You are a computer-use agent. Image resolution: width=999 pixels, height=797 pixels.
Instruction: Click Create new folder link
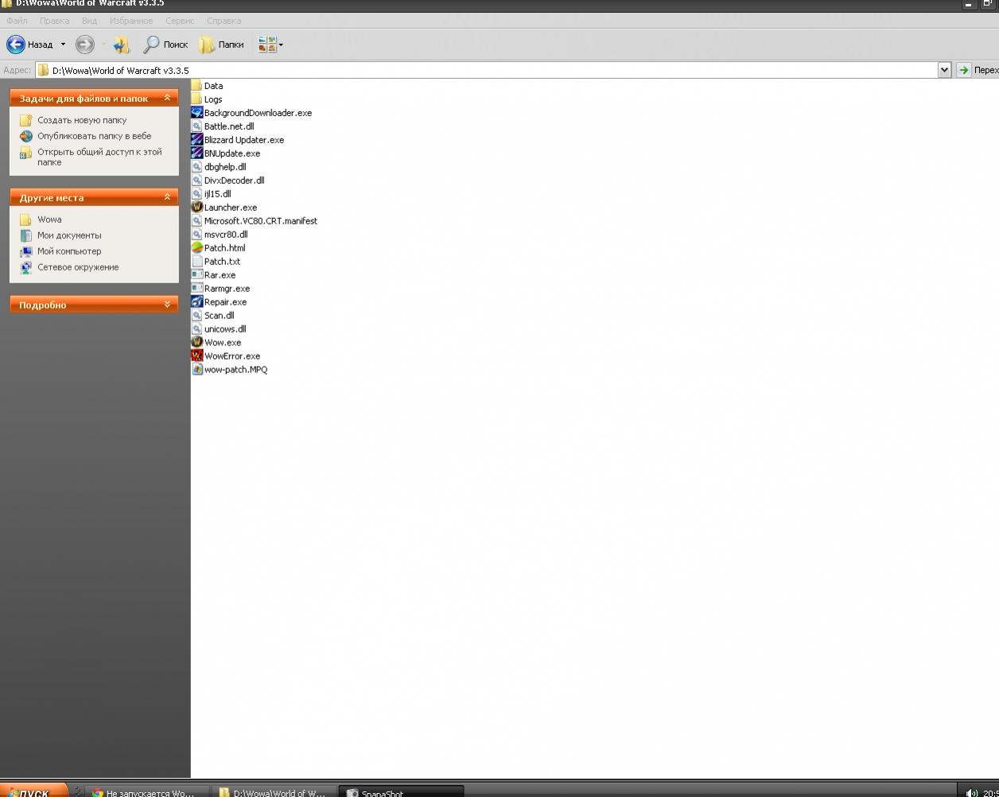[81, 120]
